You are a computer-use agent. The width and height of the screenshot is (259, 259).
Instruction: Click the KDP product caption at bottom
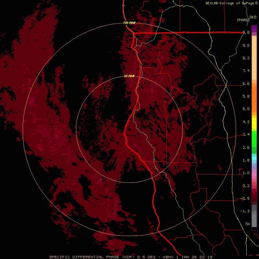point(131,257)
